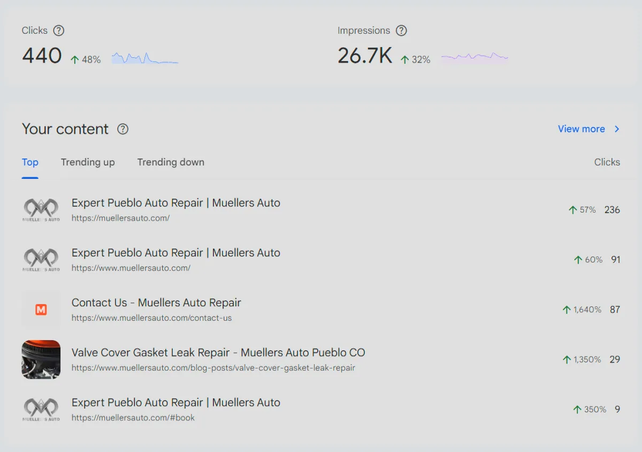The image size is (642, 452).
Task: Open the Clicks help question-mark icon
Action: click(59, 31)
